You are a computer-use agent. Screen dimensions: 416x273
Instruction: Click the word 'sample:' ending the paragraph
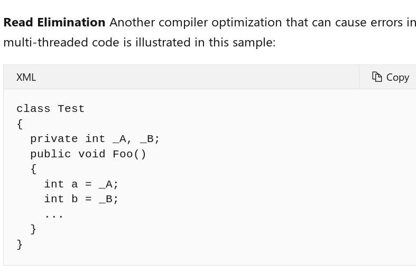pyautogui.click(x=254, y=42)
